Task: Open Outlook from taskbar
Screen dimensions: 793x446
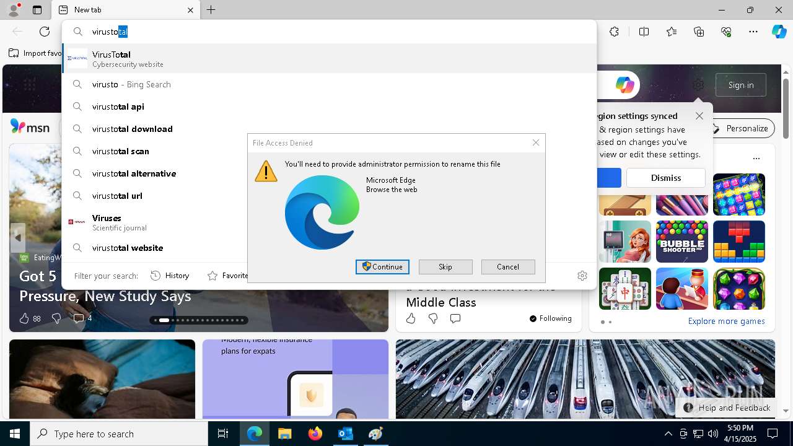Action: pos(345,434)
